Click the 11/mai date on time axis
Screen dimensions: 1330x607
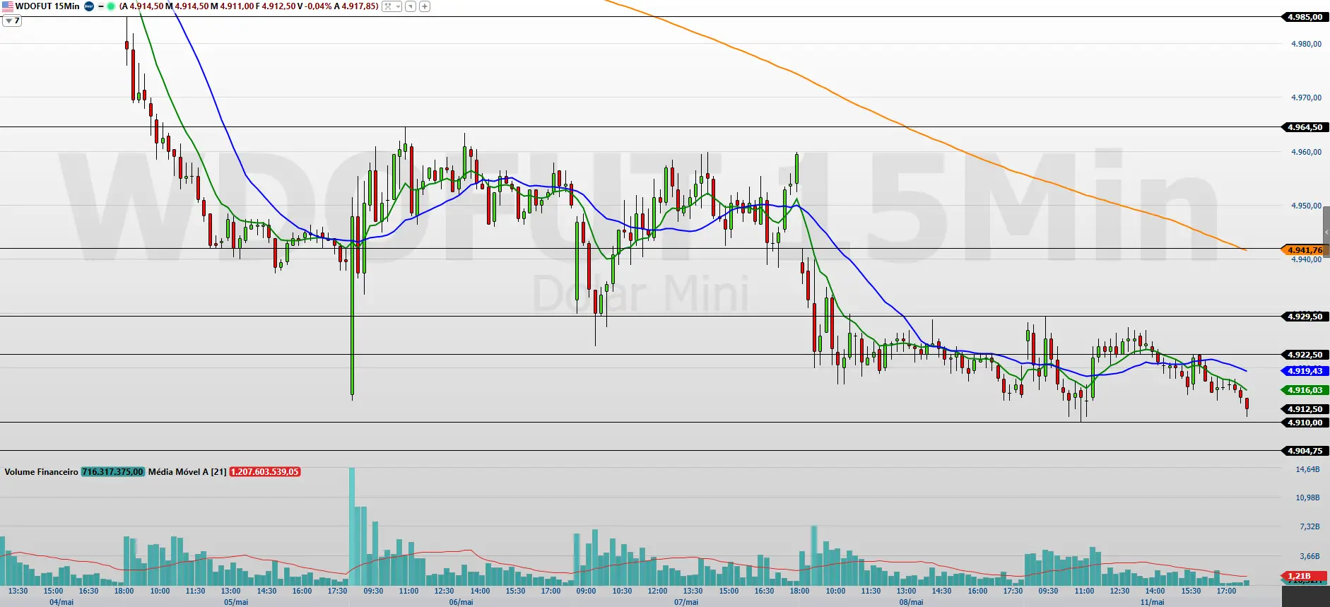[1152, 602]
